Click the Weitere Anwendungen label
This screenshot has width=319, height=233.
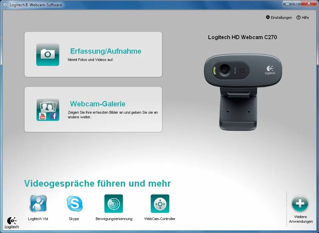[x=301, y=219]
